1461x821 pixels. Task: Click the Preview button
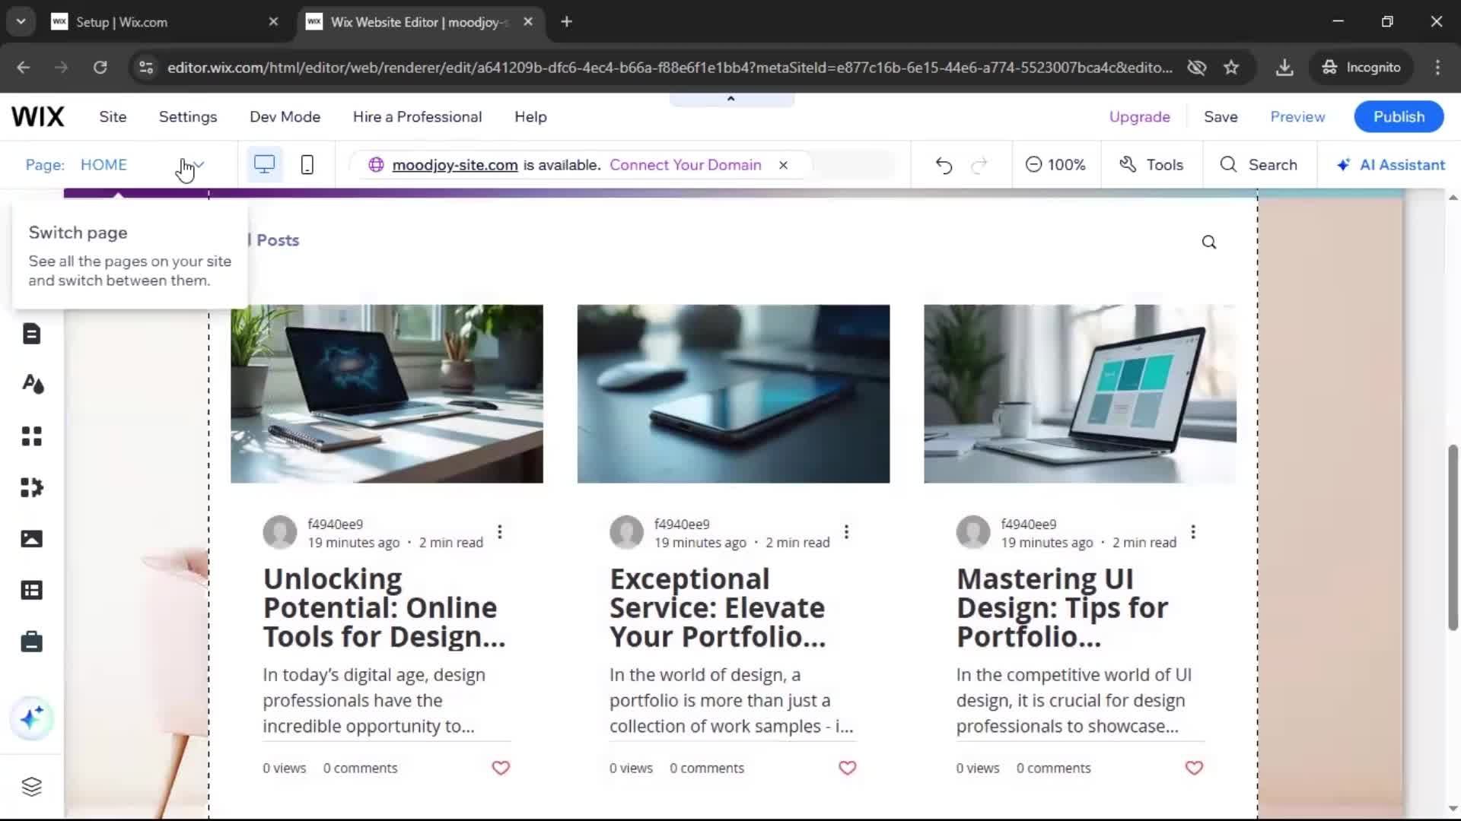tap(1297, 116)
